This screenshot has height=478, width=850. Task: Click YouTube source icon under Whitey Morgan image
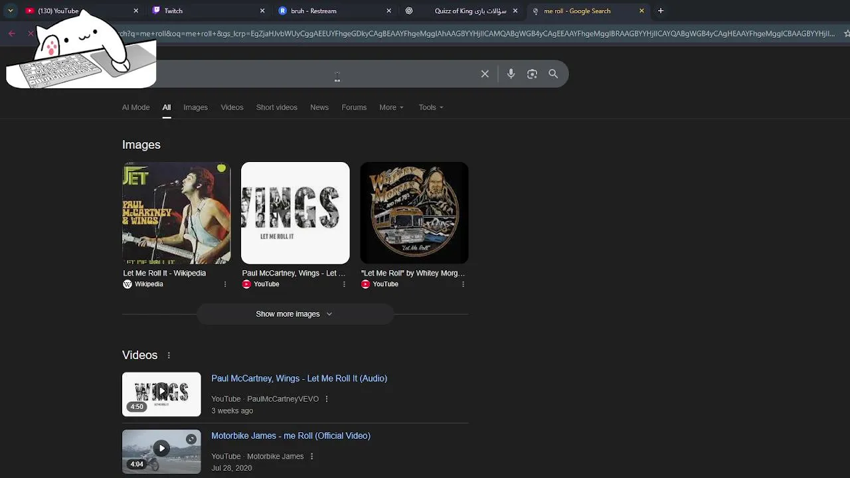(x=365, y=284)
